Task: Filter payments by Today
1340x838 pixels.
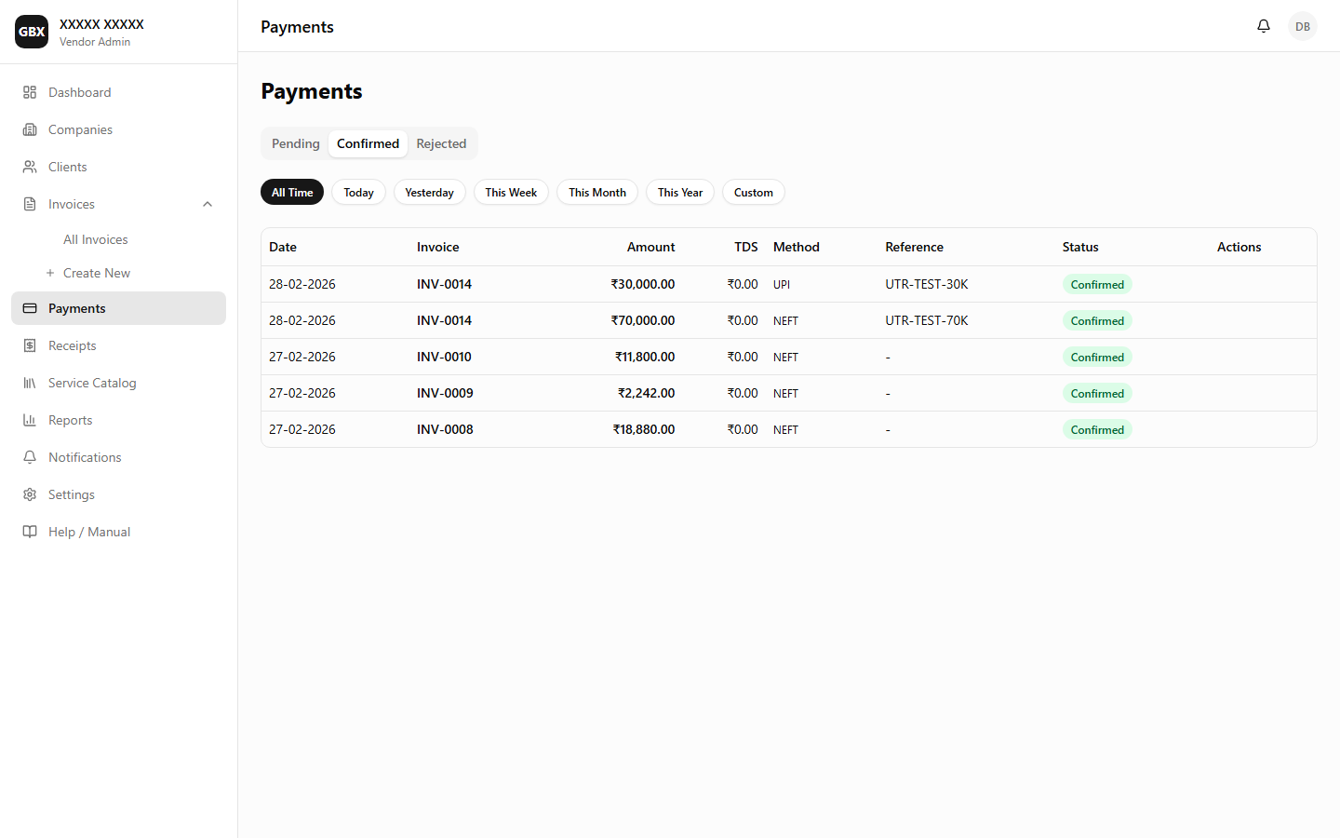Action: [358, 192]
